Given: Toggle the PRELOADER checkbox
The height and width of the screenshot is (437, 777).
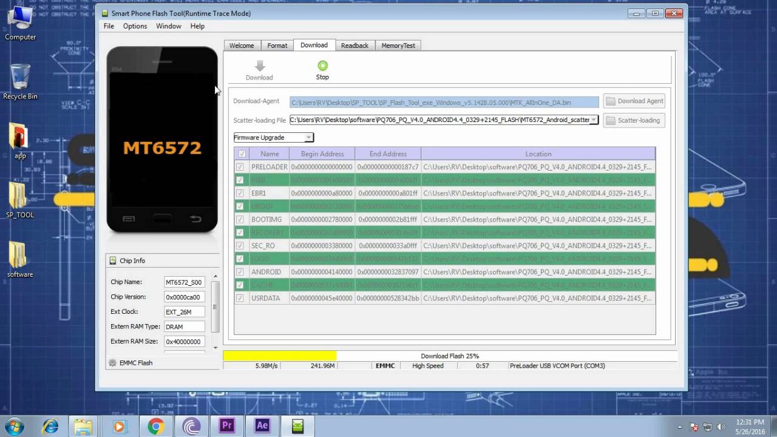Looking at the screenshot, I should click(x=240, y=167).
